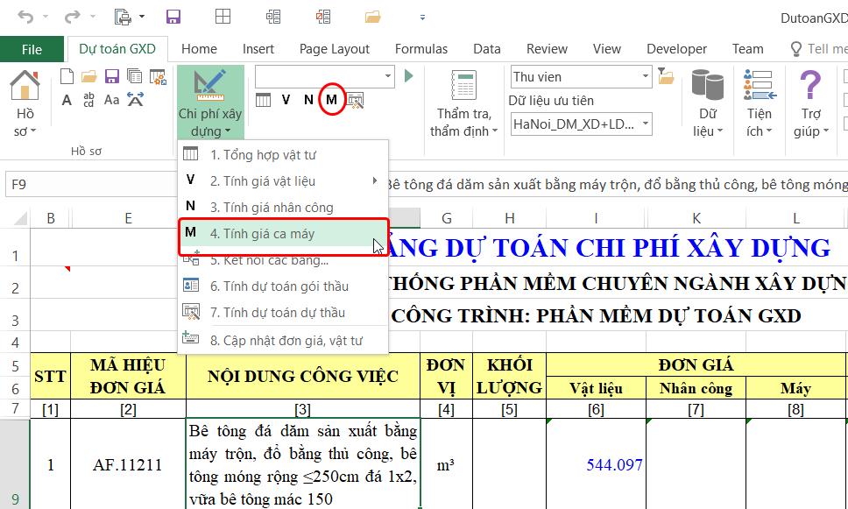848x509 pixels.
Task: Select 6. Tính dự toán gói thầu
Action: [x=279, y=286]
